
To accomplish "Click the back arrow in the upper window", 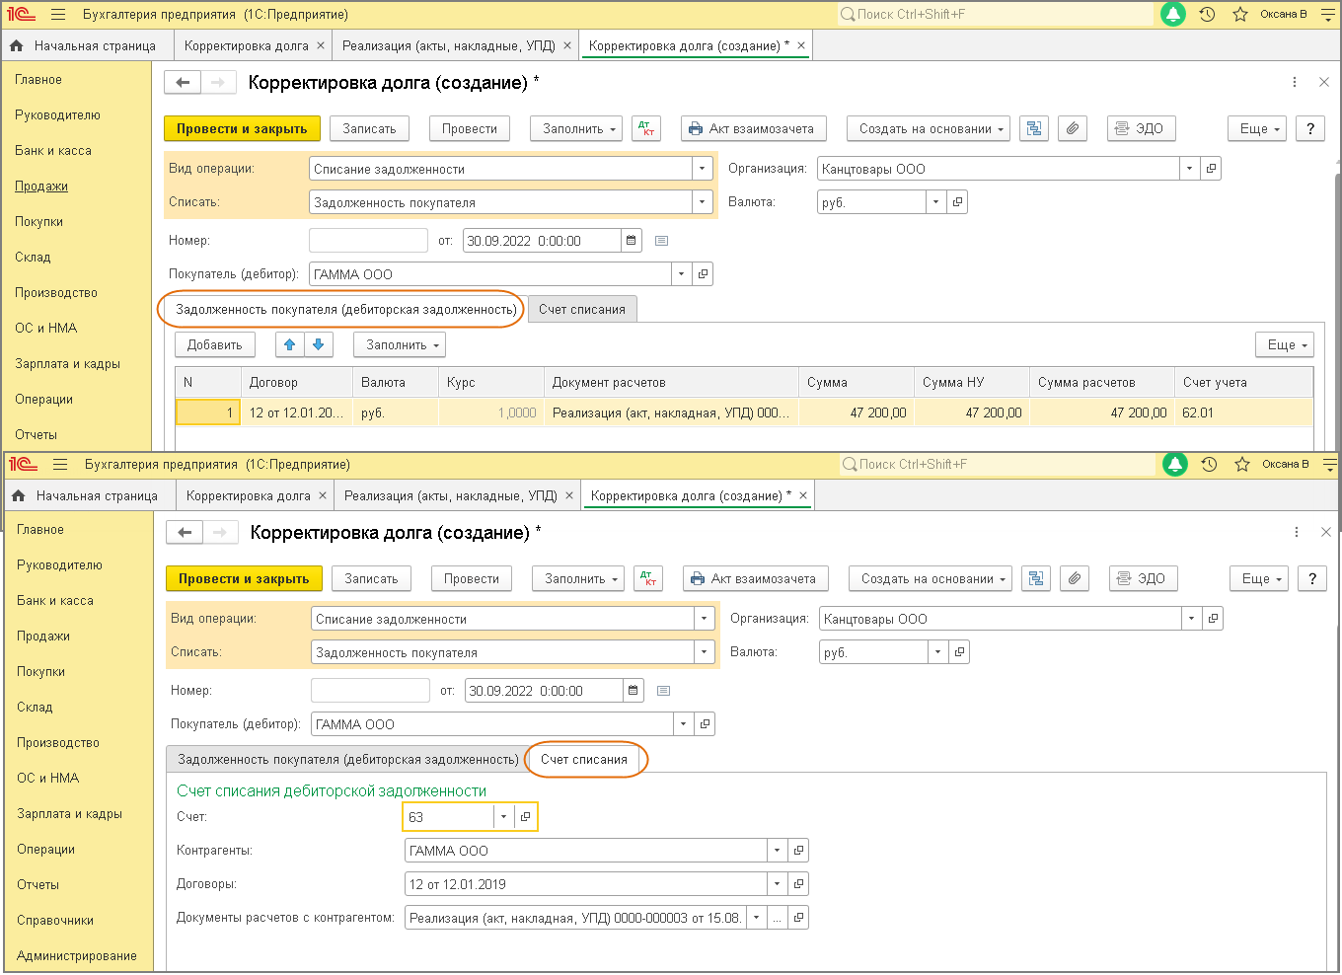I will pos(183,83).
